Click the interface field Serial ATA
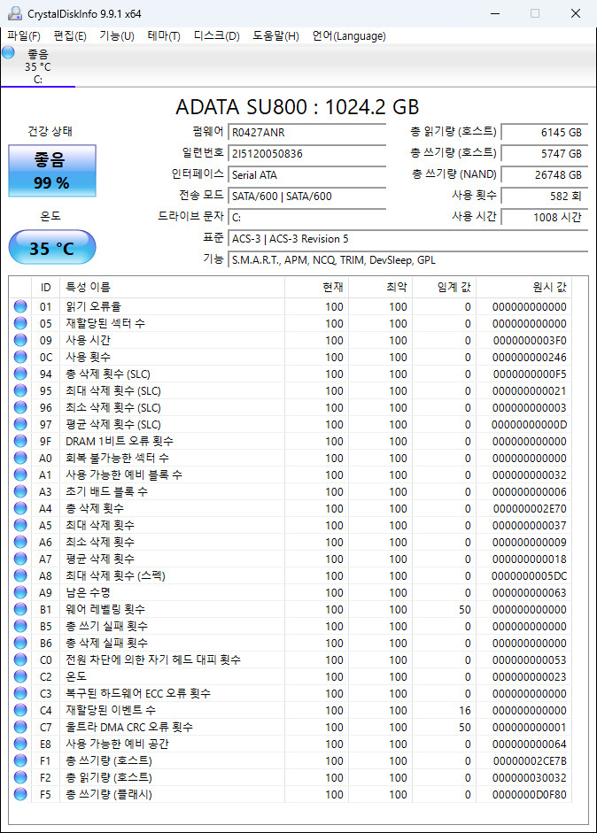Screen dimensions: 597x833 tap(306, 175)
